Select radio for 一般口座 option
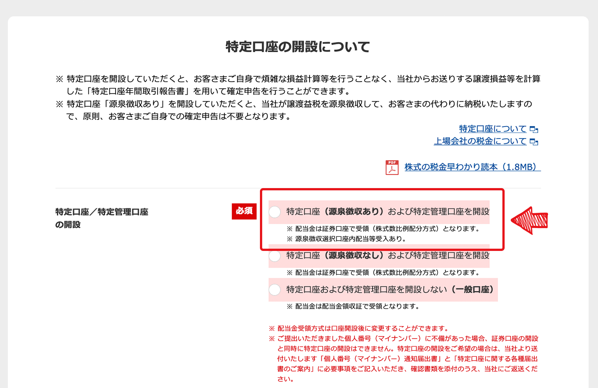This screenshot has height=388, width=598. (x=275, y=290)
